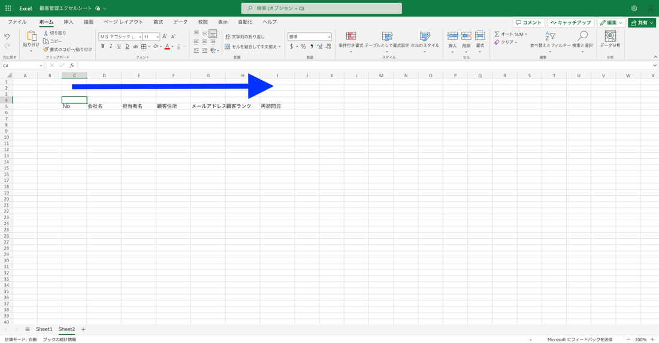Click the Cut scissors icon
Viewport: 659px width, 343px height.
pos(46,33)
